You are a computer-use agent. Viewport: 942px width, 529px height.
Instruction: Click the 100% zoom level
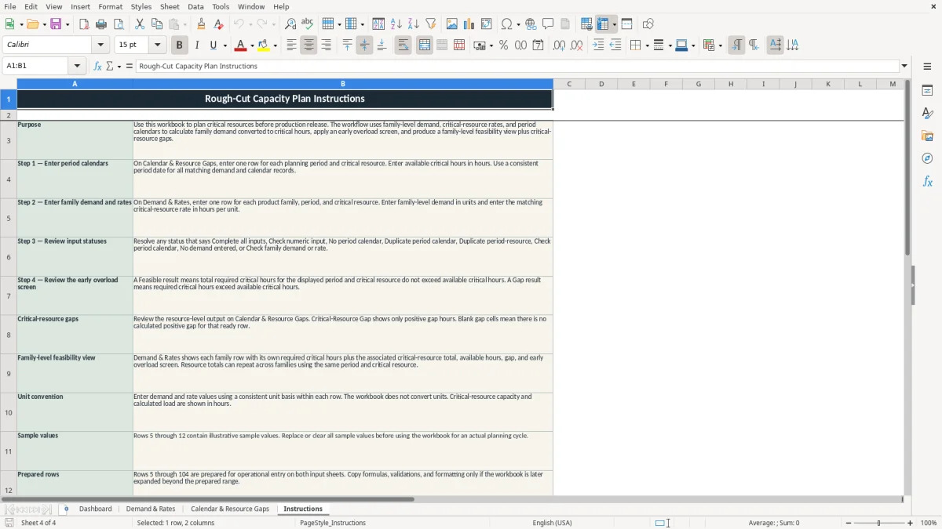pos(929,523)
